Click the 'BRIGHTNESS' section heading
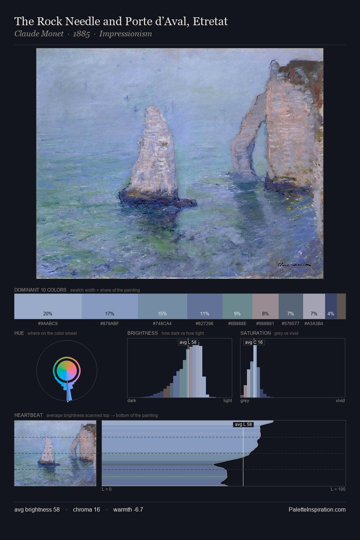Viewport: 360px width, 540px height. point(143,333)
